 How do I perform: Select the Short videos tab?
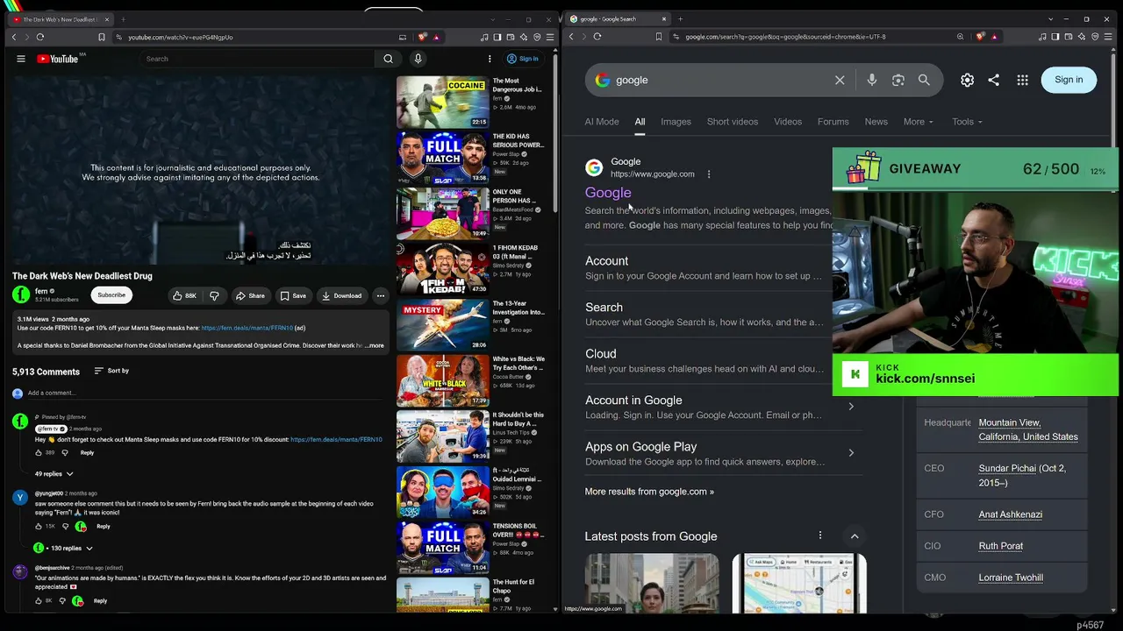coord(733,122)
